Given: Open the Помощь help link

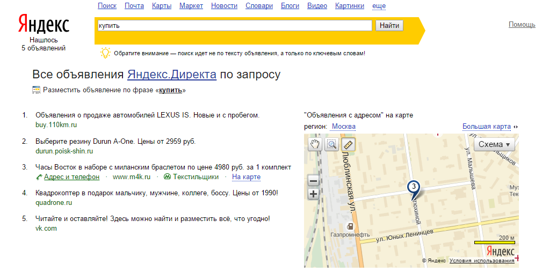Looking at the screenshot, I should (x=522, y=25).
